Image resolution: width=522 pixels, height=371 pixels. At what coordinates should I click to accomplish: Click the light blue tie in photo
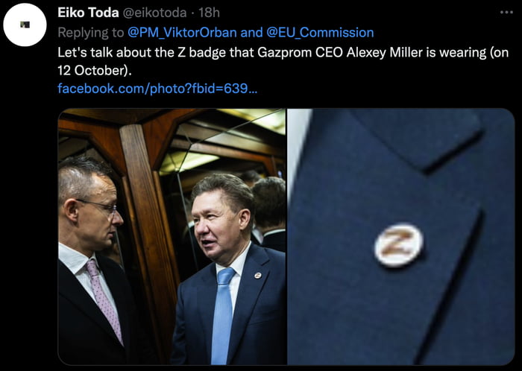(224, 313)
